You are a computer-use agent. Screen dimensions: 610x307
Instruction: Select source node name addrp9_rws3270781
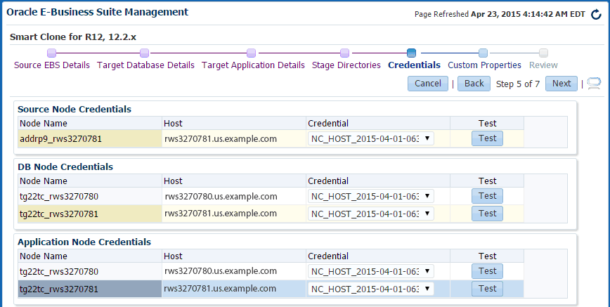coord(60,139)
